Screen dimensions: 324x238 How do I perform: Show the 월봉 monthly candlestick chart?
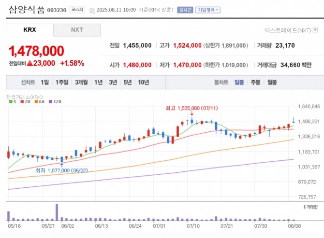pos(272,83)
